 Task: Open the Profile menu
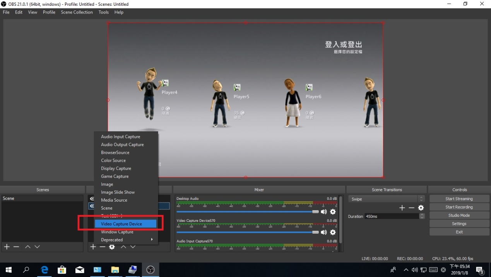coord(49,12)
